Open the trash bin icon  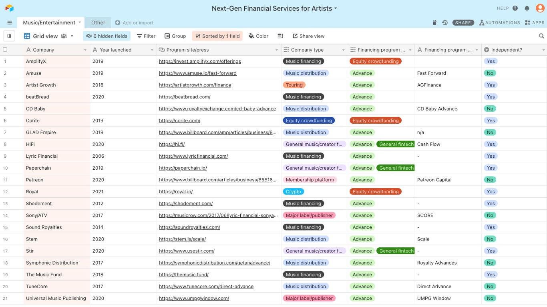pyautogui.click(x=434, y=23)
